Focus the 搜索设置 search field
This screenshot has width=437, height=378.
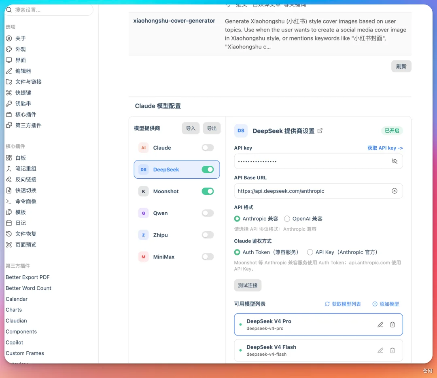pyautogui.click(x=49, y=10)
